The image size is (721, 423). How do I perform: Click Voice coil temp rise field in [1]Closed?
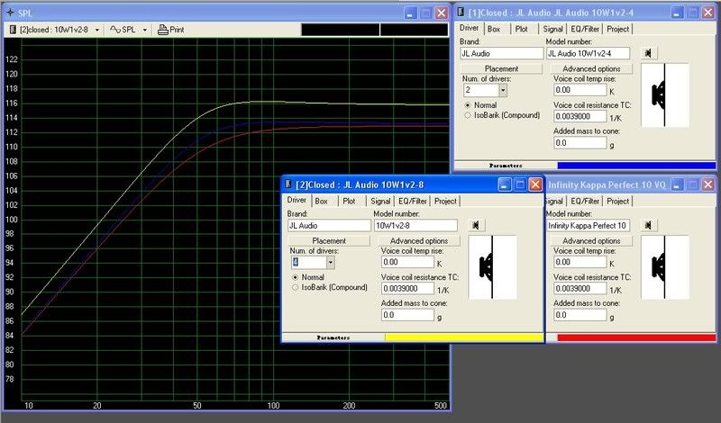(x=580, y=91)
